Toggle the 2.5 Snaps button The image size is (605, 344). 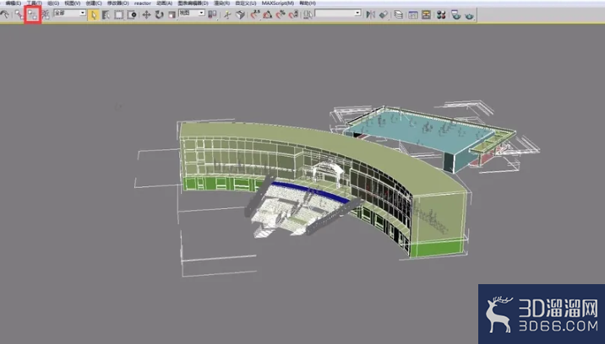click(x=254, y=14)
